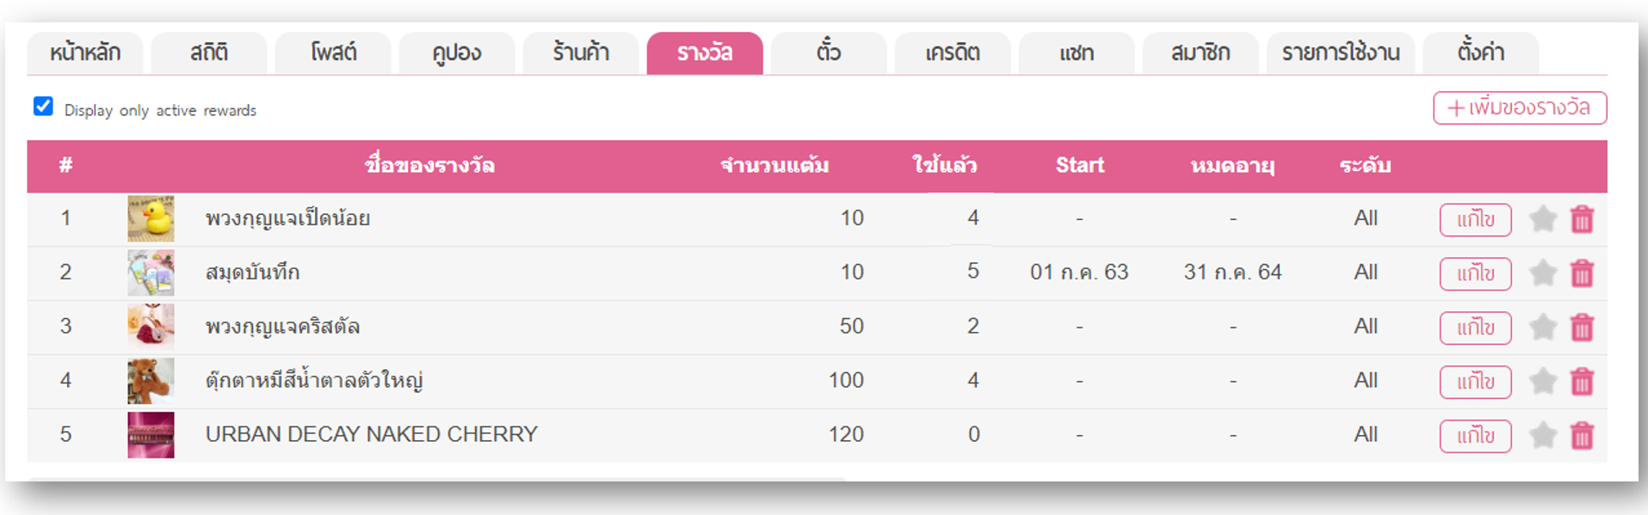Click the จำนวนแต้ม column header
1648x515 pixels.
(x=775, y=165)
